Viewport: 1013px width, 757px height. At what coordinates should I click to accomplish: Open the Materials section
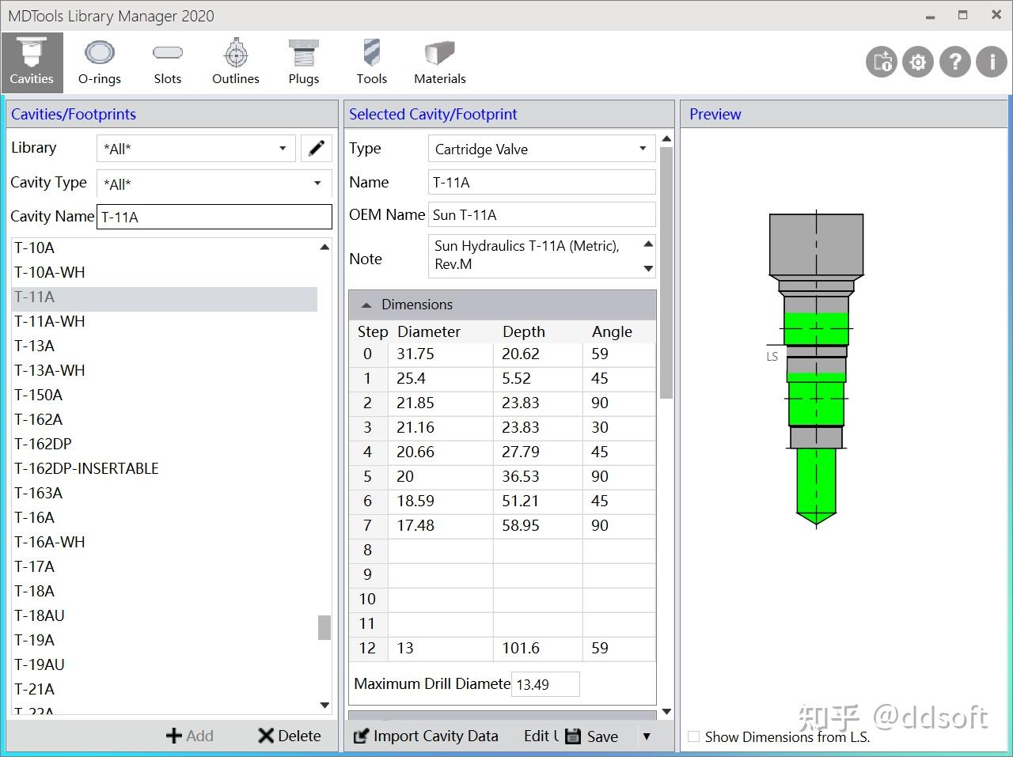click(439, 62)
